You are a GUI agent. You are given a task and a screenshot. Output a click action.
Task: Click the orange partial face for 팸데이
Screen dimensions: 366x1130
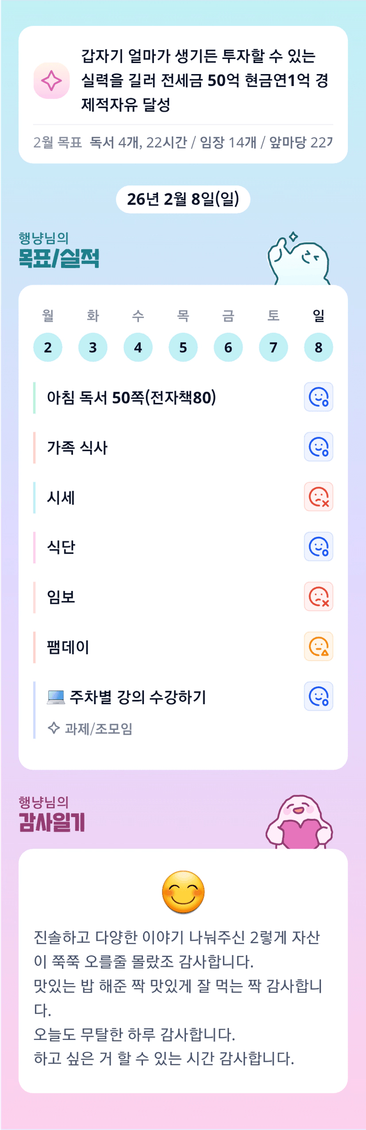318,646
